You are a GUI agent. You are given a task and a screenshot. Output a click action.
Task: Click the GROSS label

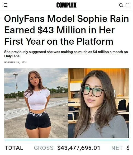44,148
